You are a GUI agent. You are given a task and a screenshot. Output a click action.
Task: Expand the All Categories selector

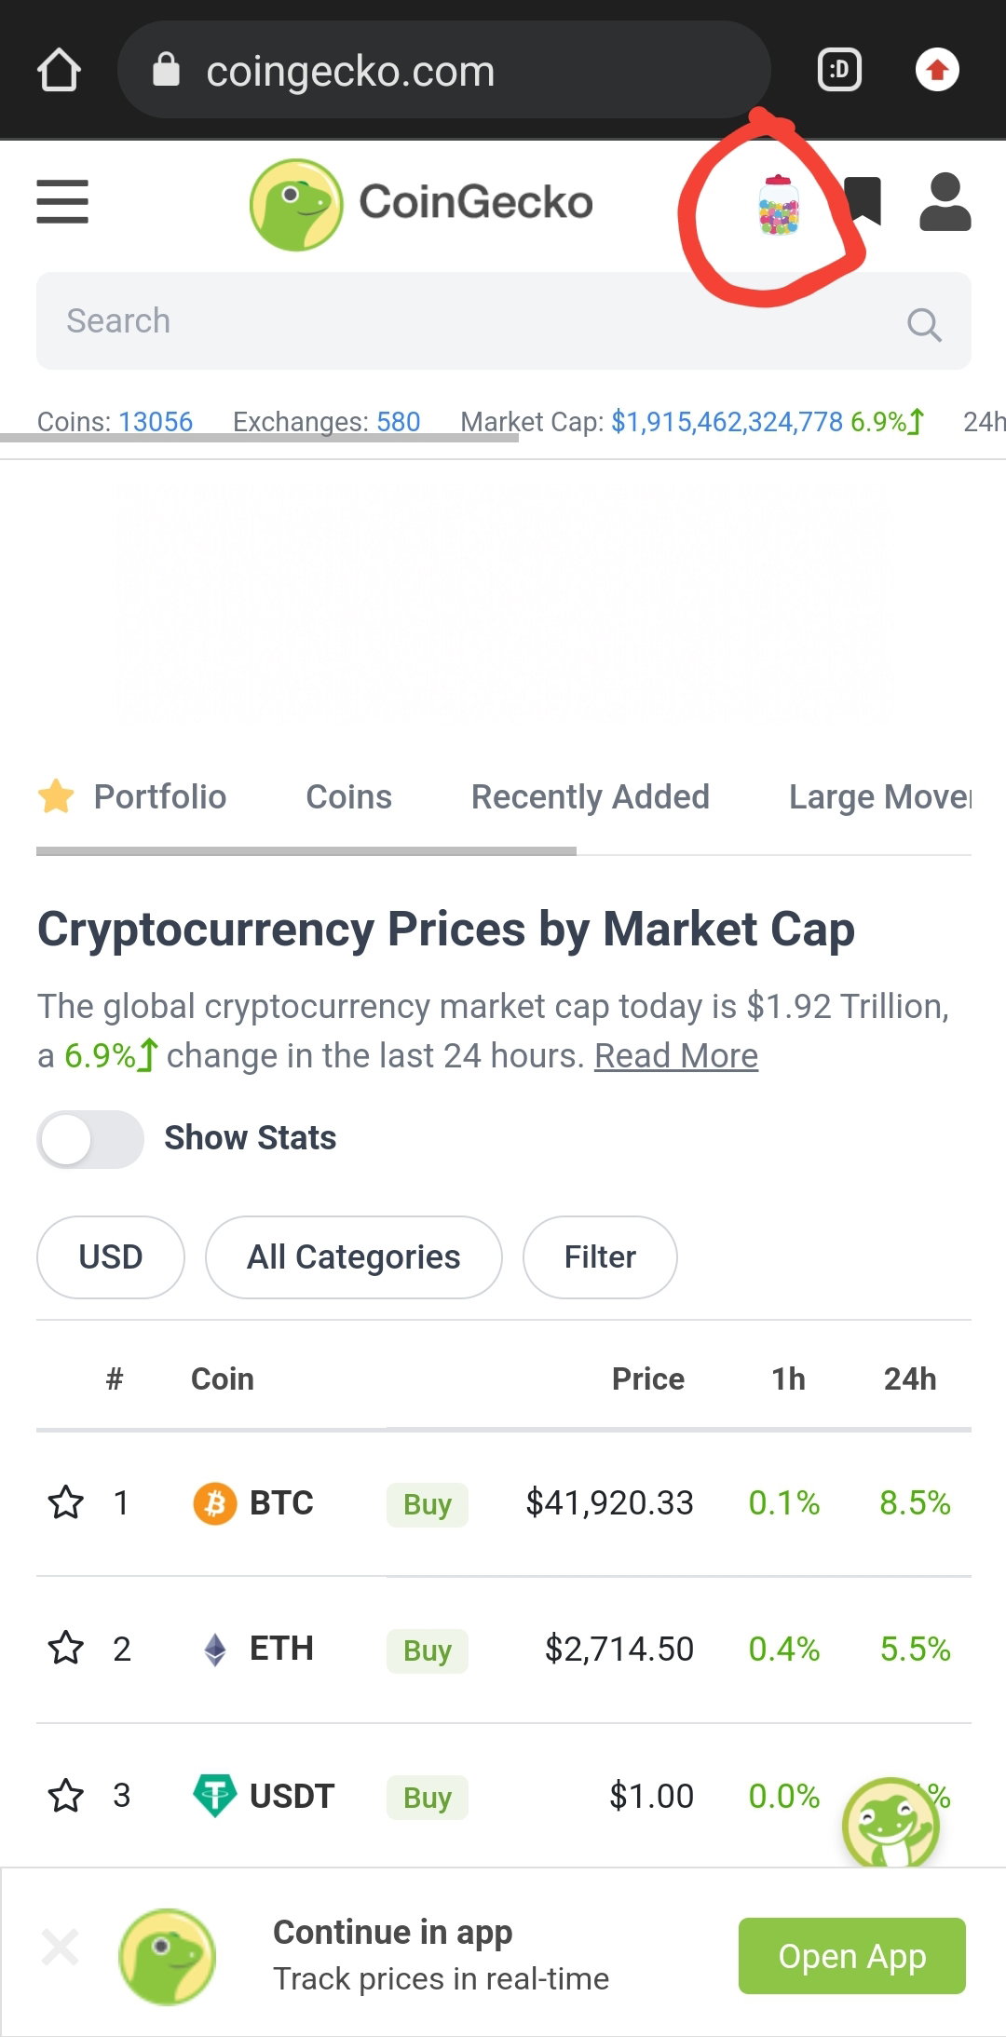[354, 1257]
